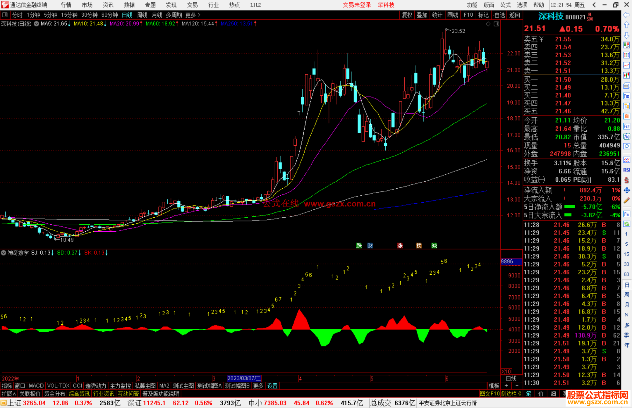Select the MACD indicator tab
The height and width of the screenshot is (408, 632).
coord(36,386)
